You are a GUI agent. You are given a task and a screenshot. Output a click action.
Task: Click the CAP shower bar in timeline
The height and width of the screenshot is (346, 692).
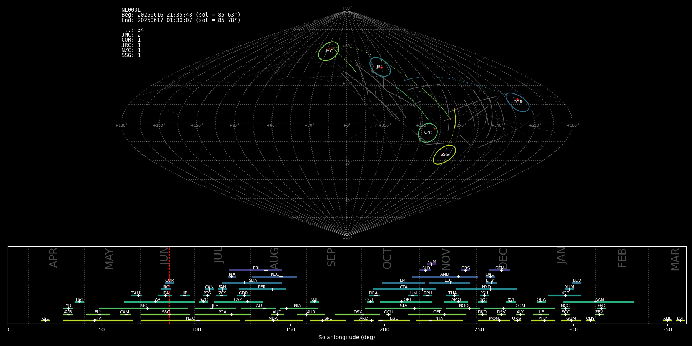[x=238, y=302]
